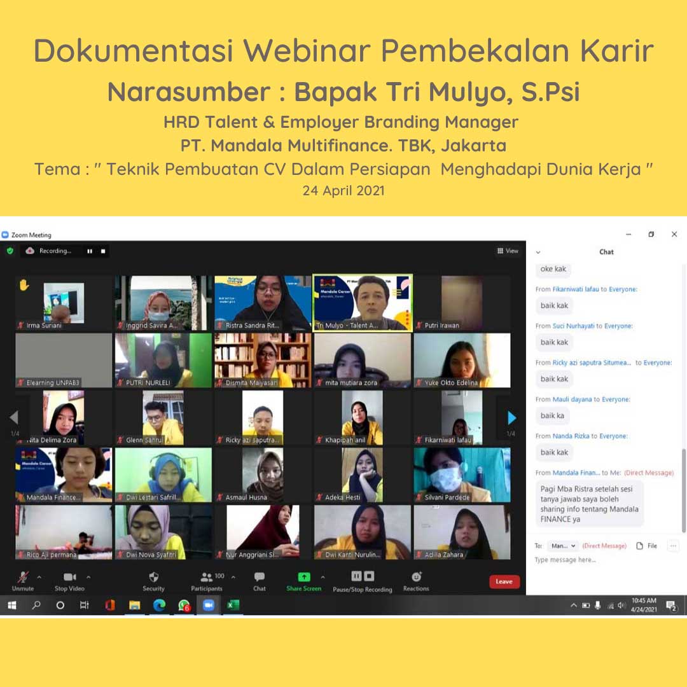Screen dimensions: 687x687
Task: Collapse the Chat panel chevron
Action: click(538, 253)
